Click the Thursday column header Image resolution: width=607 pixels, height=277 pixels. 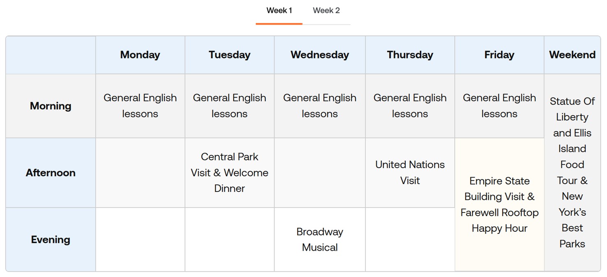[x=410, y=55]
